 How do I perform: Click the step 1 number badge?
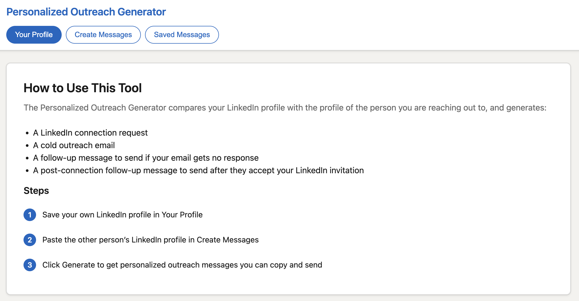click(x=30, y=215)
